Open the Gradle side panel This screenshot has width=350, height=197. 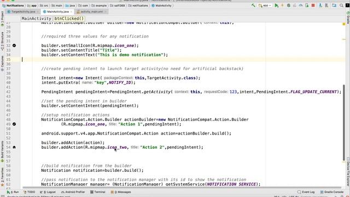tap(348, 18)
